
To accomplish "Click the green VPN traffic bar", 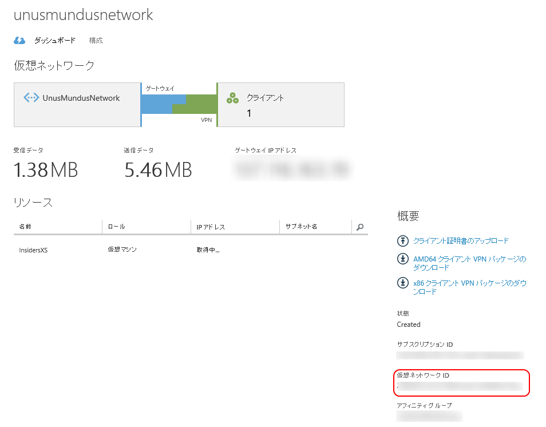I will tap(202, 104).
